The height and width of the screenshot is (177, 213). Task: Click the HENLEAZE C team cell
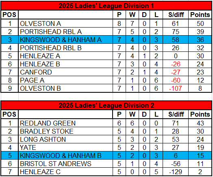pyautogui.click(x=65, y=172)
